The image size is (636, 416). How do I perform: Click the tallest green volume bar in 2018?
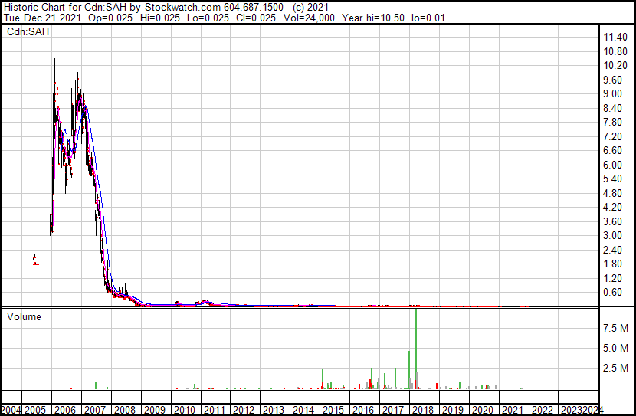point(416,349)
